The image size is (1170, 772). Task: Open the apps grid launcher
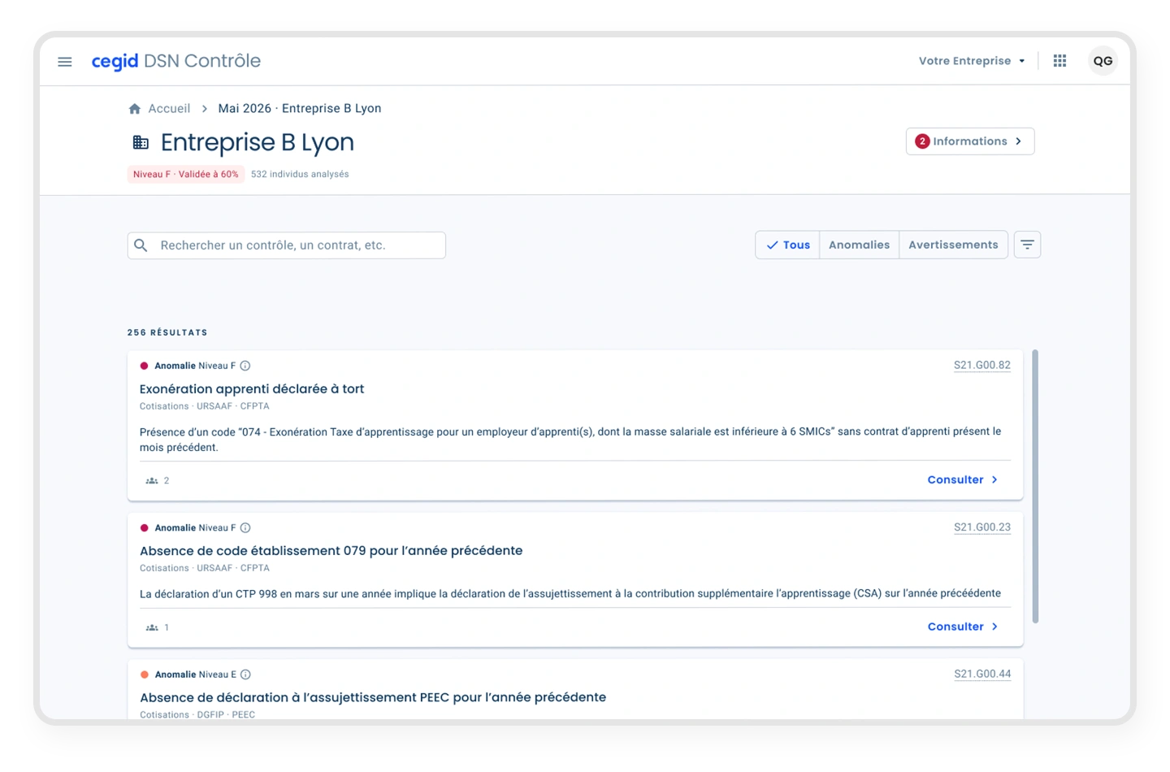coord(1059,61)
